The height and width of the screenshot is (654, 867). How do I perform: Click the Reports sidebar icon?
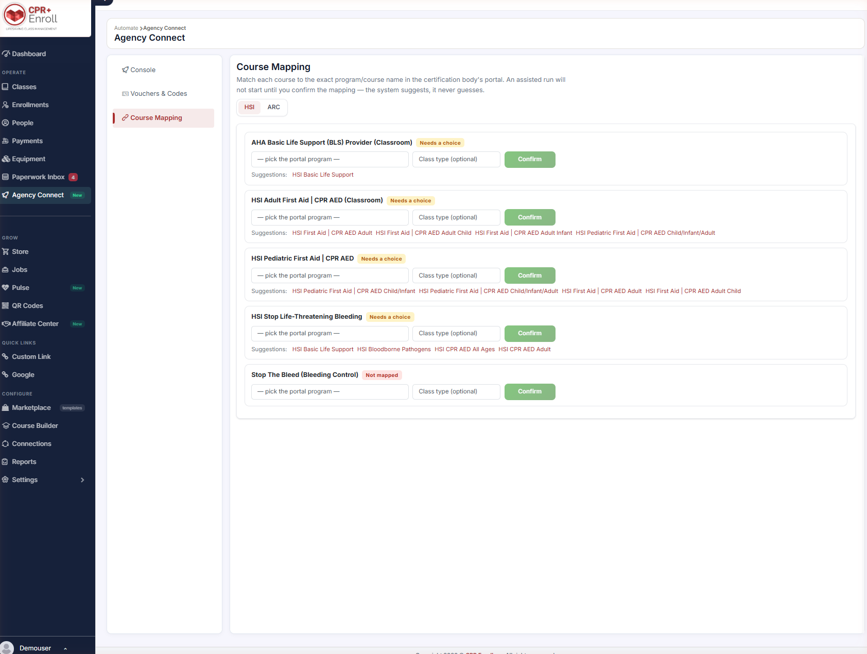6,462
